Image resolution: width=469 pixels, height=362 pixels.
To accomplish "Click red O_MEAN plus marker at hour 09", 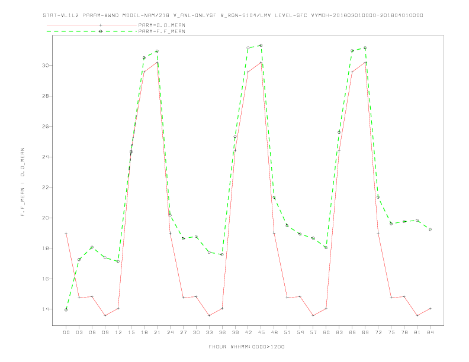I will tap(105, 315).
